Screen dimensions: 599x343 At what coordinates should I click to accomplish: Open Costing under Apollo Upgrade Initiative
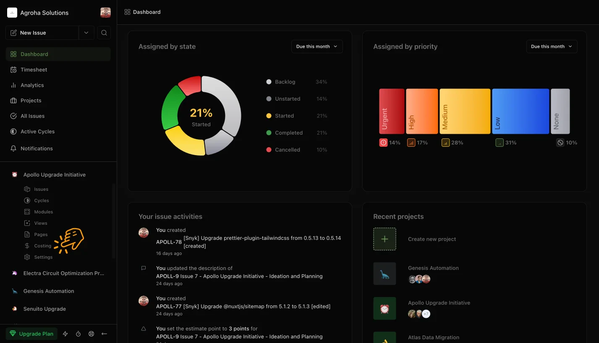(42, 246)
